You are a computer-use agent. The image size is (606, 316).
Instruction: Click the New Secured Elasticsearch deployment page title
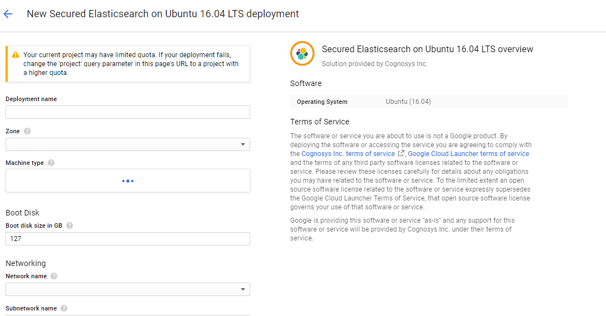click(162, 14)
